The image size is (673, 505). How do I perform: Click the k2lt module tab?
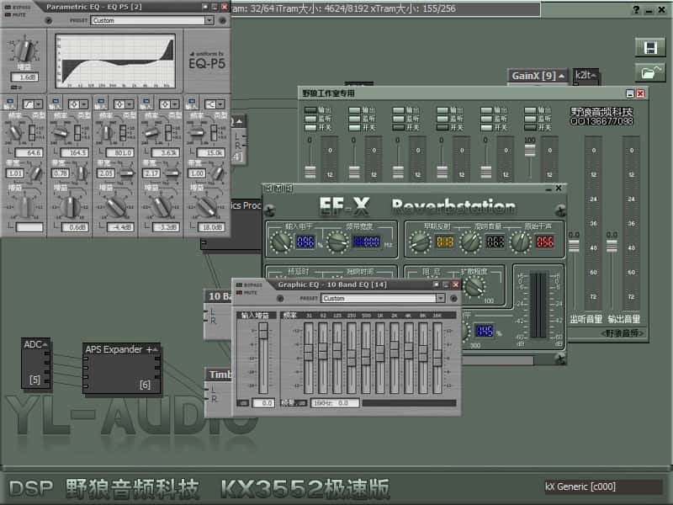click(586, 76)
